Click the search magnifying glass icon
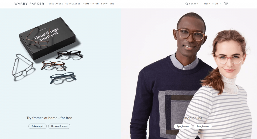Viewport: 257px width, 139px height. [187, 4]
